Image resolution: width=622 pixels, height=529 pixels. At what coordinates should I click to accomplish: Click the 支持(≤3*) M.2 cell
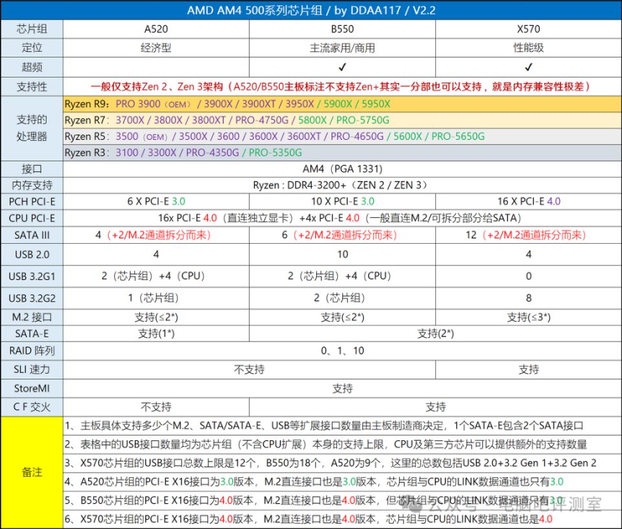529,318
